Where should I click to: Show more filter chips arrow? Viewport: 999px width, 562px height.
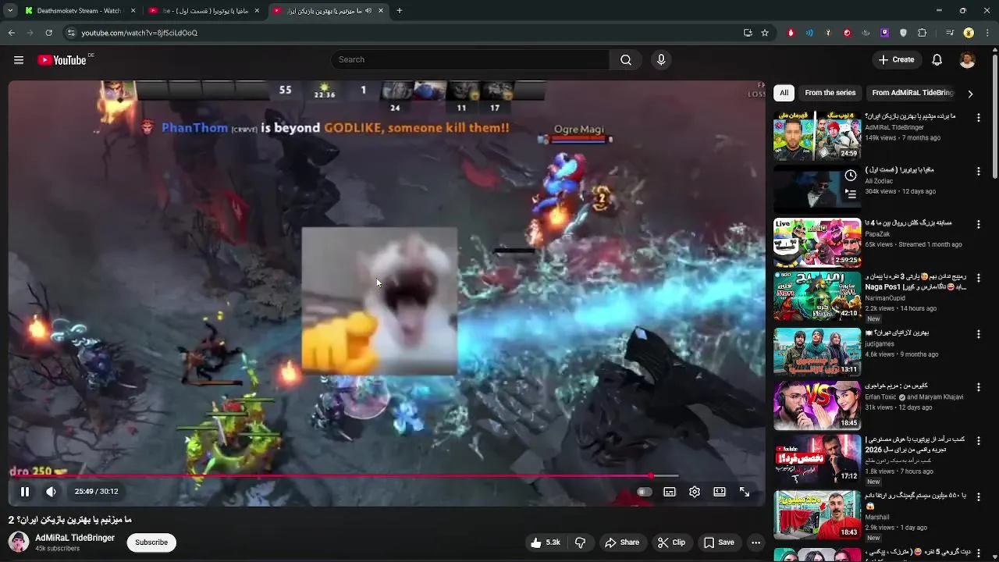pos(970,94)
